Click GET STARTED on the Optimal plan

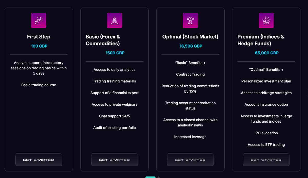pyautogui.click(x=190, y=160)
